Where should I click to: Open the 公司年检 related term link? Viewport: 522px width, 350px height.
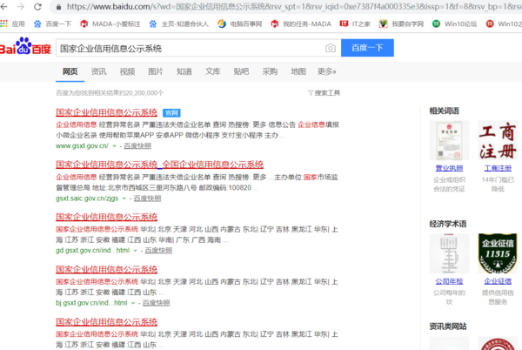[449, 281]
